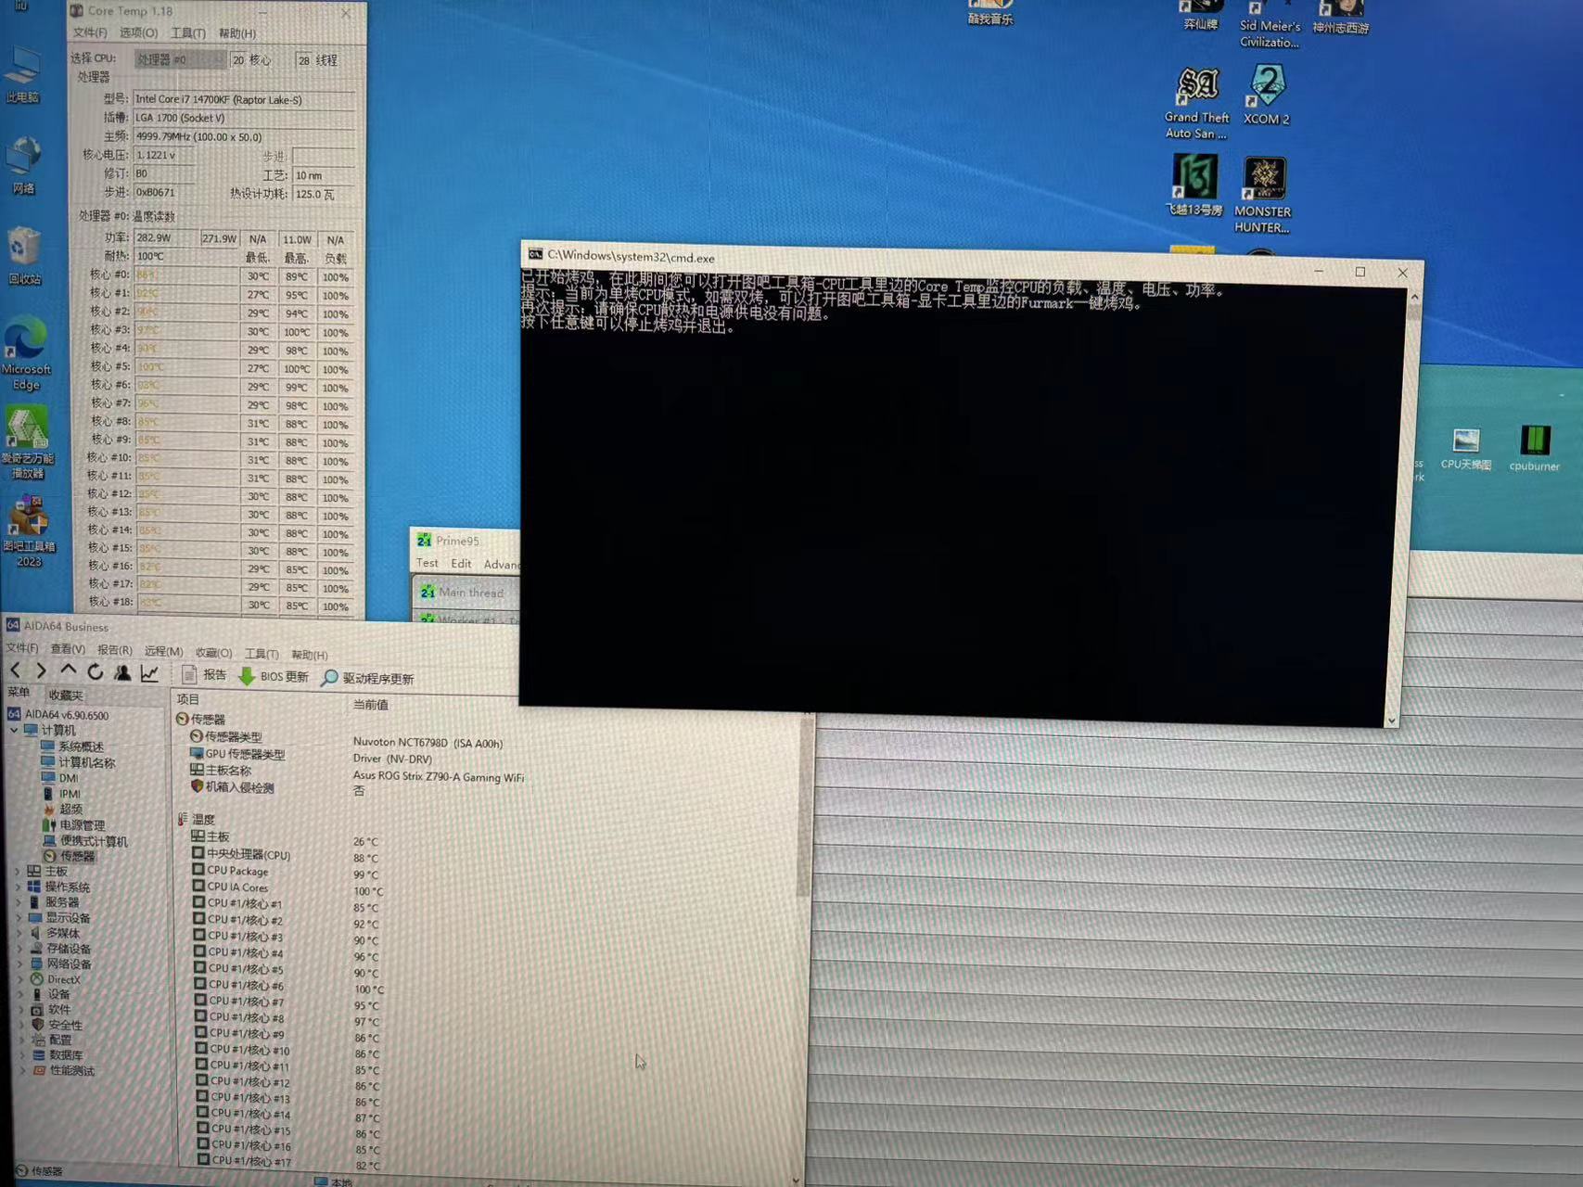1583x1187 pixels.
Task: Launch MONSTER HUNTER desktop shortcut
Action: click(x=1263, y=195)
